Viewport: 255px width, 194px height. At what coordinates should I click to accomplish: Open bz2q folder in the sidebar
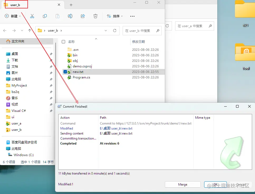click(15, 92)
